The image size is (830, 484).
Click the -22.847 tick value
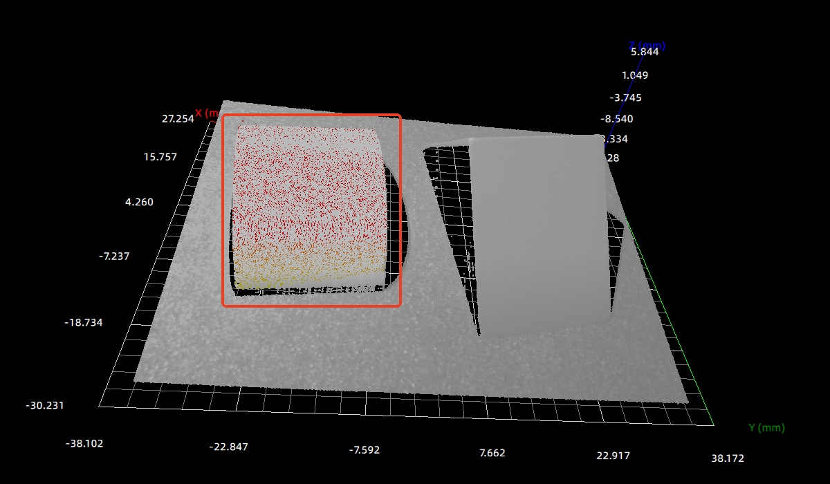(228, 447)
